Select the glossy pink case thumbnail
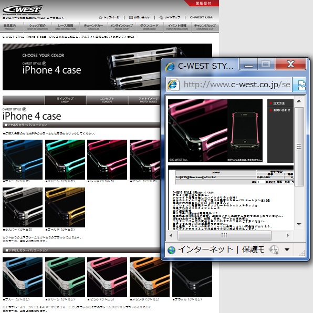Image resolution: width=313 pixels, height=313 pixels. (x=145, y=160)
